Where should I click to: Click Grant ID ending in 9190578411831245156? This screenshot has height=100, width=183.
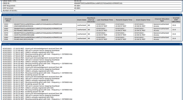coord(45,39)
